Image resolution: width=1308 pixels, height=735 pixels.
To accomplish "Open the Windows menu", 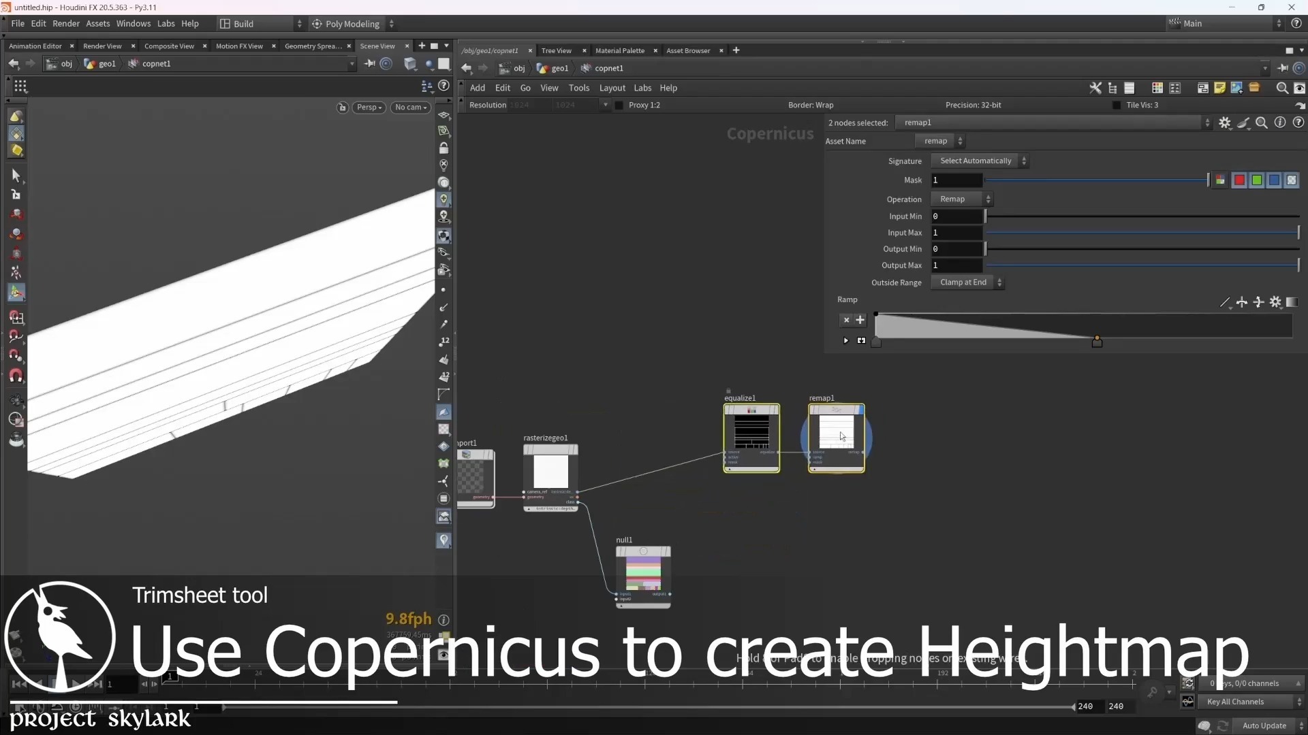I will point(133,24).
